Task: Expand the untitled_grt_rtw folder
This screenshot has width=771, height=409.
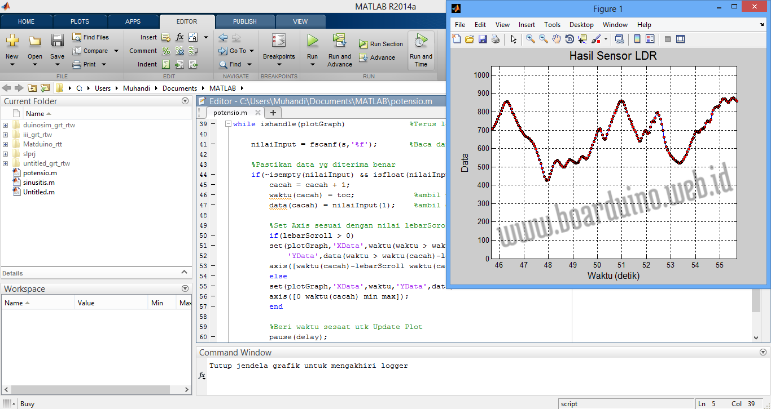Action: (x=6, y=163)
